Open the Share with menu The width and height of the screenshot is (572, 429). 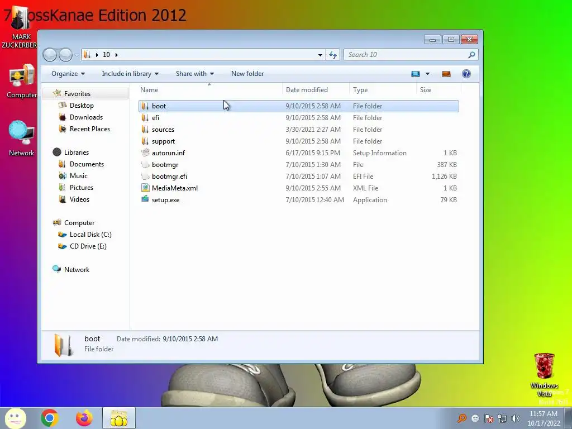click(x=195, y=74)
